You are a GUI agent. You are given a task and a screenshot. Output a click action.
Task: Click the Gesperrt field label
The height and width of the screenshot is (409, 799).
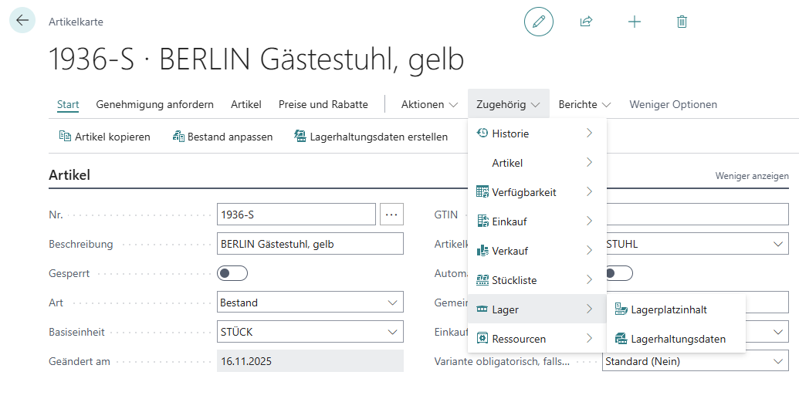click(x=69, y=273)
